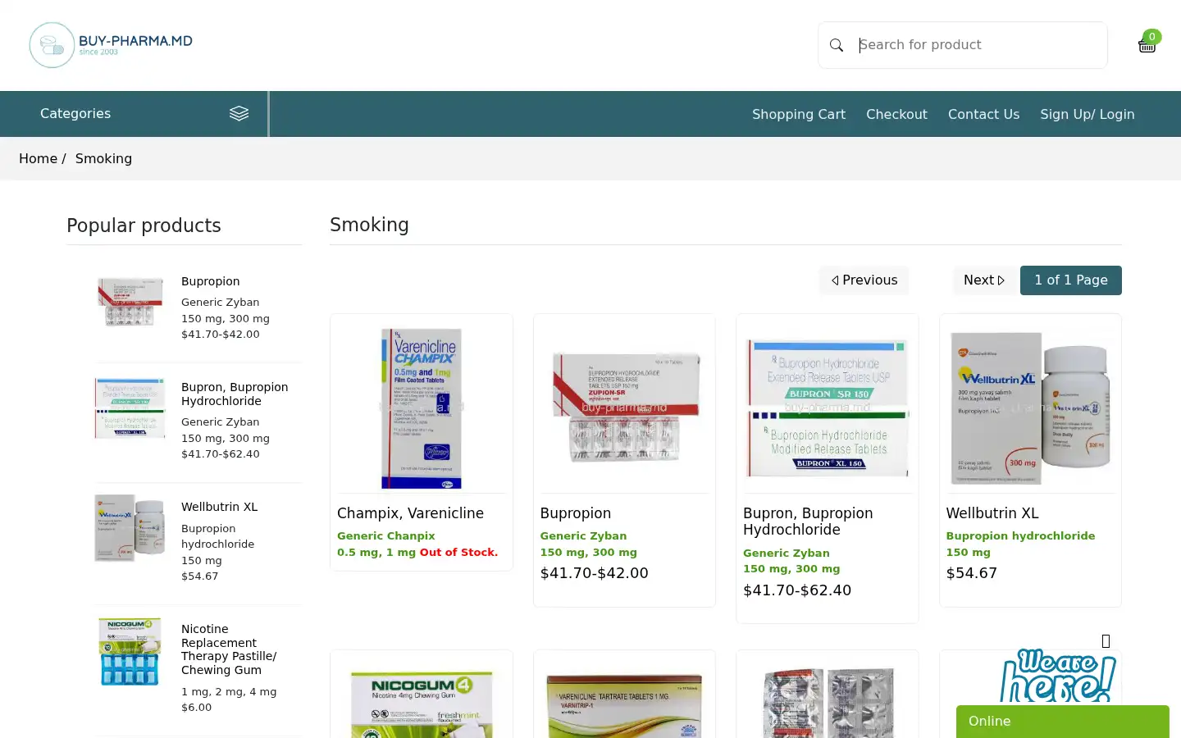
Task: Open Wellbutrin XL product image in grid
Action: 1030,408
